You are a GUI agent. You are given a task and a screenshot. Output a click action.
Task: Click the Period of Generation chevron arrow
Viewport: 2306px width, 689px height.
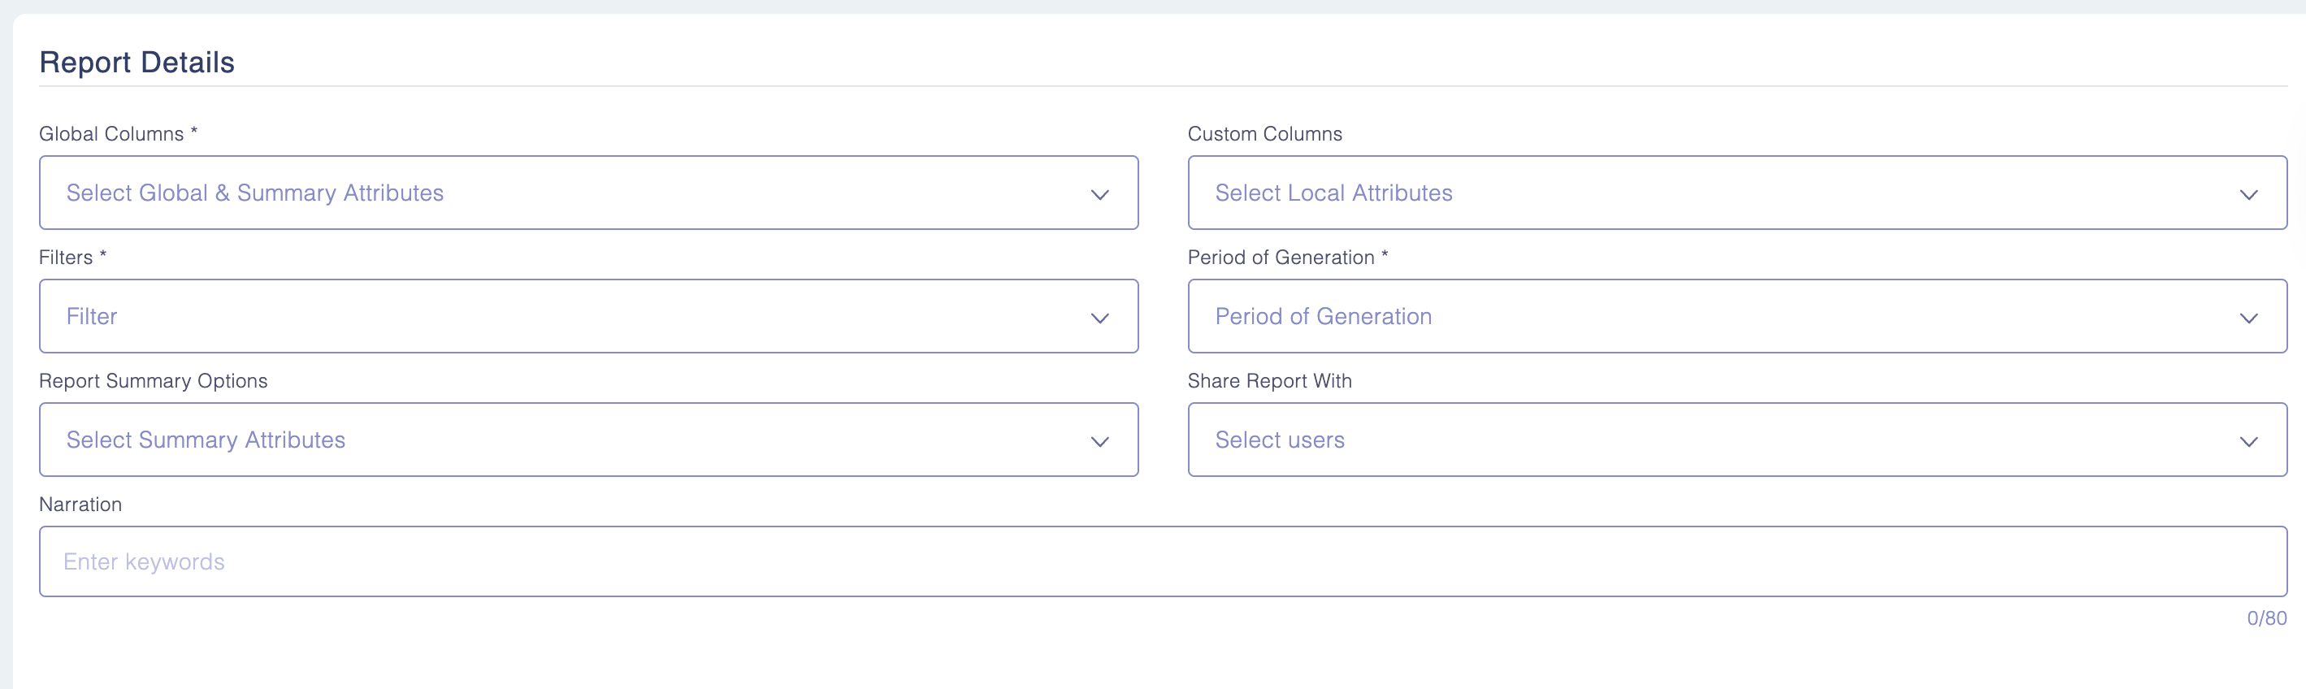(2247, 318)
